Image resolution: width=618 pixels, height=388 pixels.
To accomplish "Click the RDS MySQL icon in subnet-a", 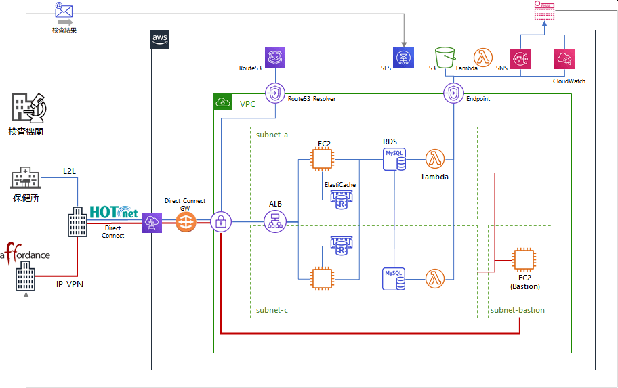I will click(x=394, y=159).
